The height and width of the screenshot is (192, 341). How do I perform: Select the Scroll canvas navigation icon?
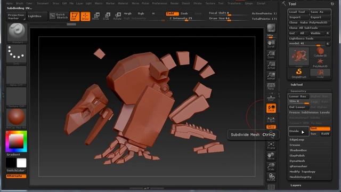[x=271, y=44]
